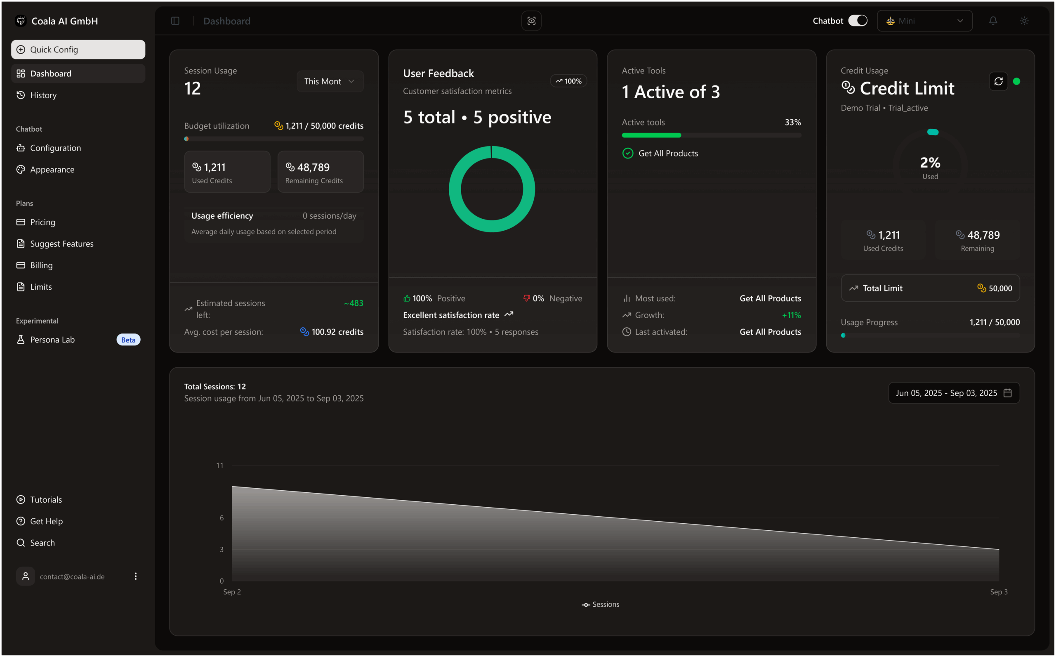This screenshot has height=657, width=1056.
Task: Open the notifications bell
Action: (x=992, y=21)
